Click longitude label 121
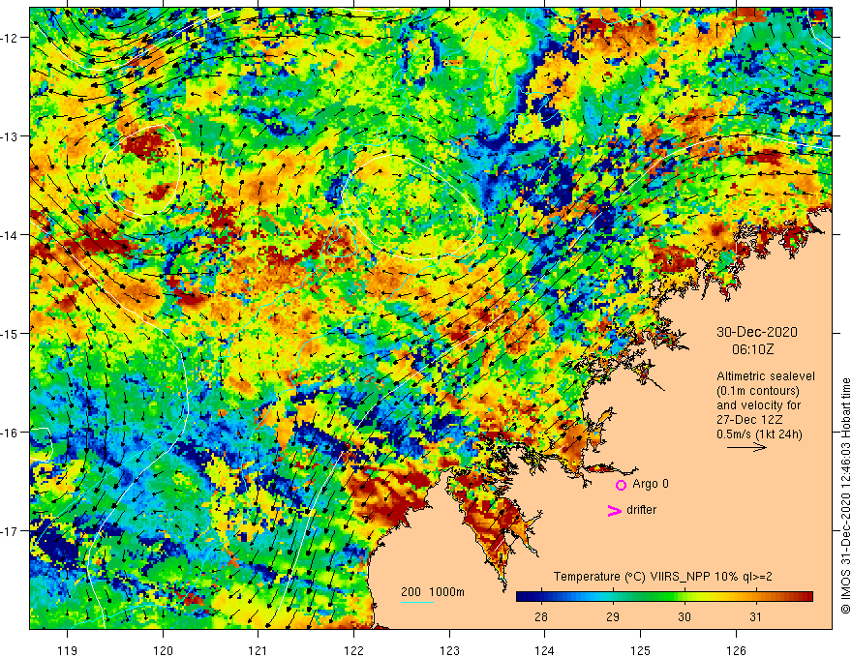 tap(258, 650)
